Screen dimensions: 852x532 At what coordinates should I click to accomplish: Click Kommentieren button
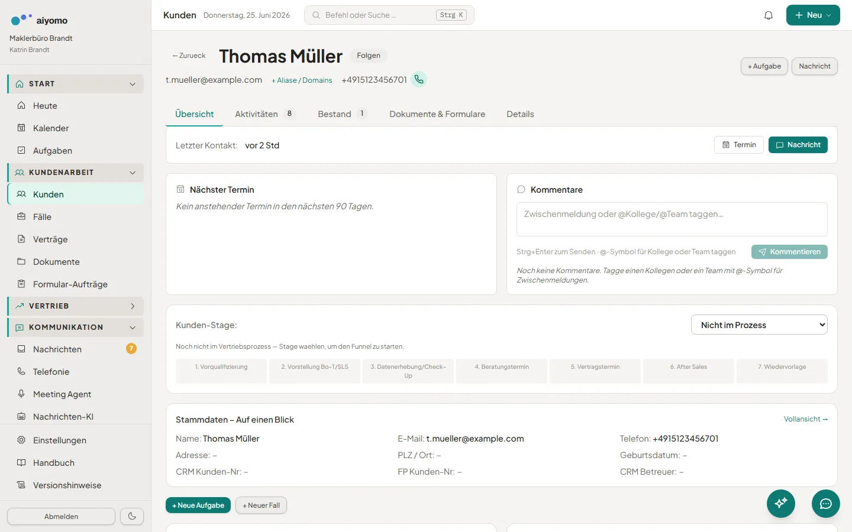point(789,252)
